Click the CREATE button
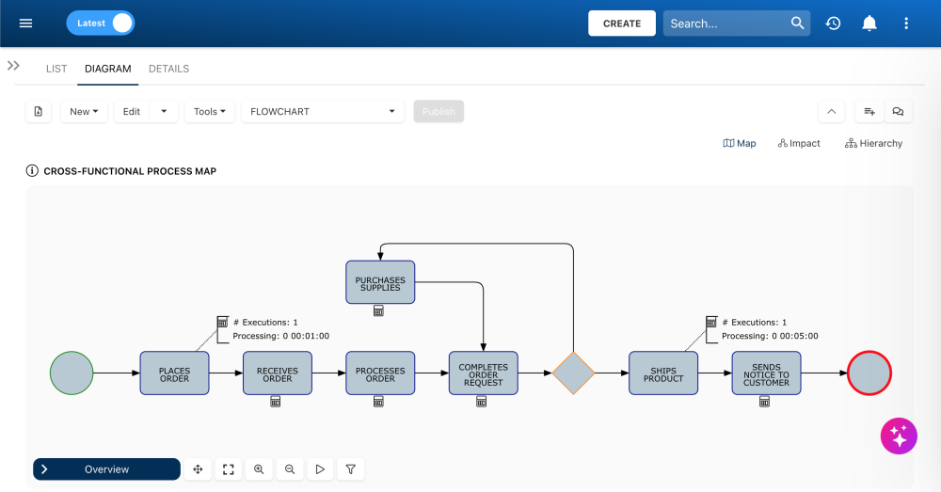The width and height of the screenshot is (941, 492). [x=622, y=24]
